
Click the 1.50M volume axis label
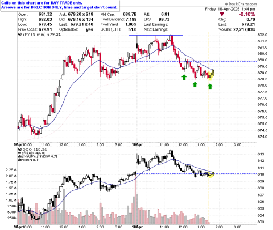pos(11,188)
